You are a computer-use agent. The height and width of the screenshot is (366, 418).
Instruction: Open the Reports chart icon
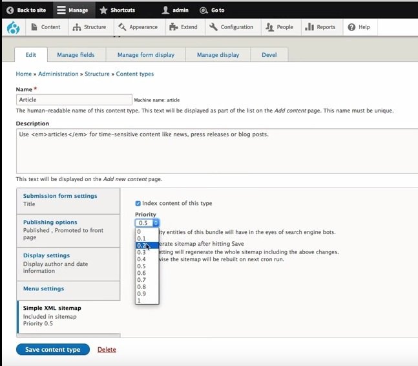point(309,27)
